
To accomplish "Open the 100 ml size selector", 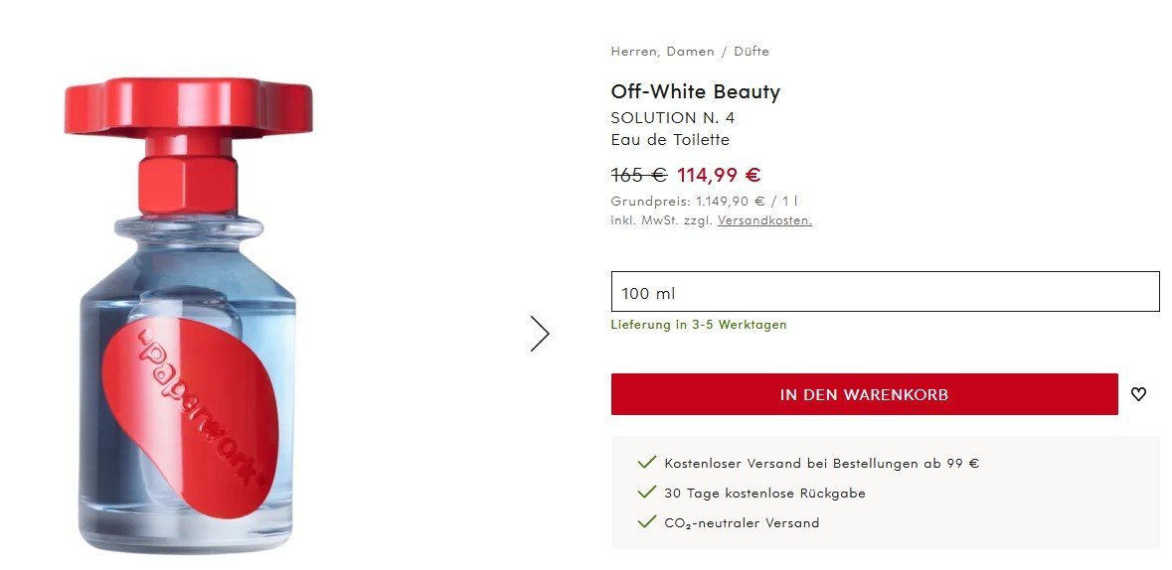I will click(x=885, y=292).
